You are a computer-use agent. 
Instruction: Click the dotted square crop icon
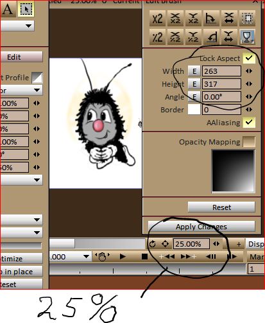coord(247,19)
